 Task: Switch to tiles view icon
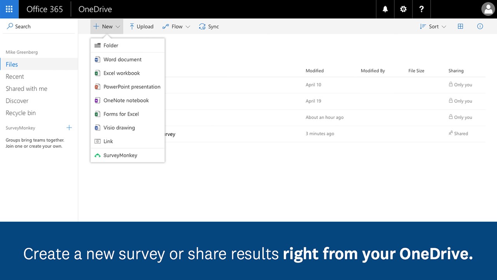pyautogui.click(x=461, y=26)
